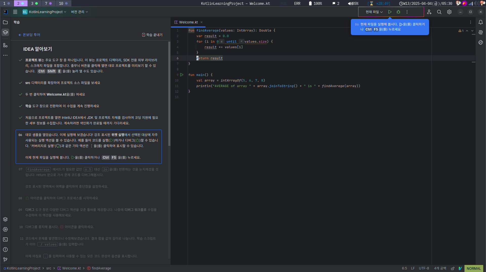Switch to workspace 10
The width and height of the screenshot is (486, 272).
pos(64,3)
